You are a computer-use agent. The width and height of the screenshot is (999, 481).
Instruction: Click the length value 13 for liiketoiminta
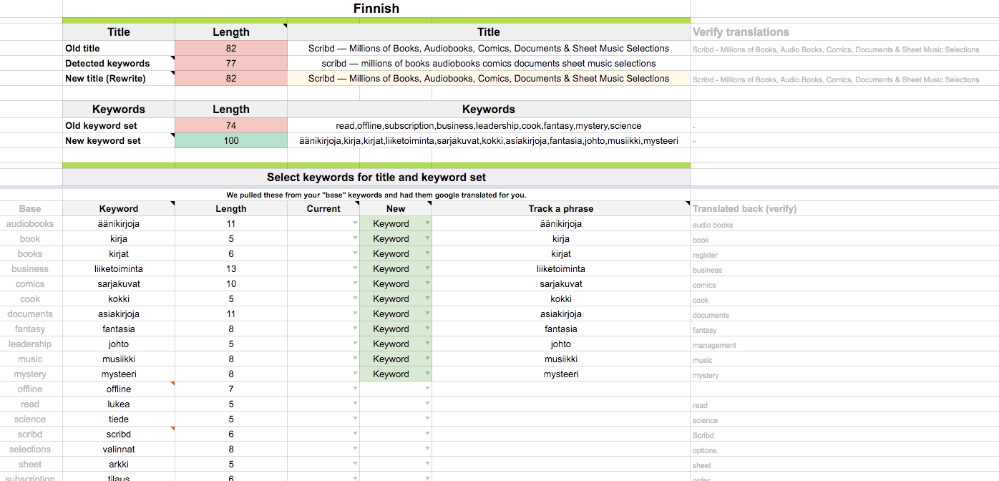pos(231,268)
